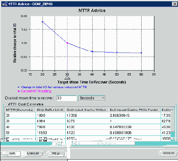Click the blue 'Change in total I/O' legend entry

point(52,87)
